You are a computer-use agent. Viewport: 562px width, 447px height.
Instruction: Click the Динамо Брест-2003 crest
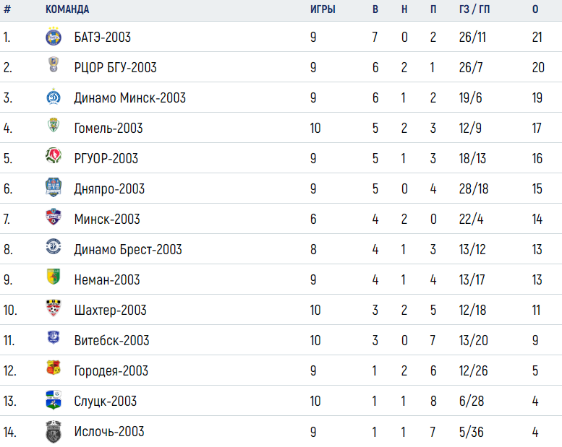(54, 246)
